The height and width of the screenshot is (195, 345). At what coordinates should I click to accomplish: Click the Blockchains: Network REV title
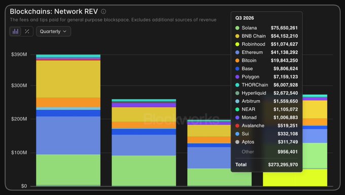(x=54, y=12)
